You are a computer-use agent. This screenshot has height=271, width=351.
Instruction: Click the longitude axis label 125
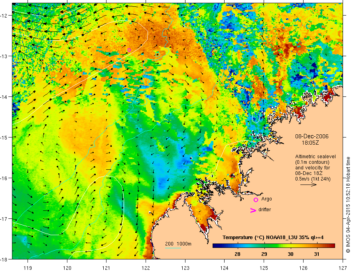click(264, 268)
